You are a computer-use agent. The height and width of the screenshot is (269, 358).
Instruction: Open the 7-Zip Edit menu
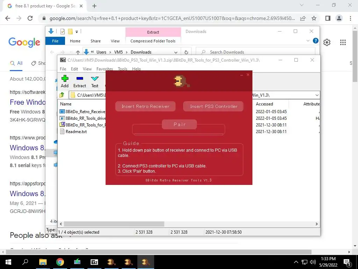(74, 69)
